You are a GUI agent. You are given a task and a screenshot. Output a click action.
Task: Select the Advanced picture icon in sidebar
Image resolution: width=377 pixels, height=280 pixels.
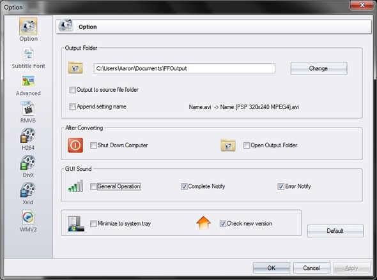pyautogui.click(x=28, y=81)
